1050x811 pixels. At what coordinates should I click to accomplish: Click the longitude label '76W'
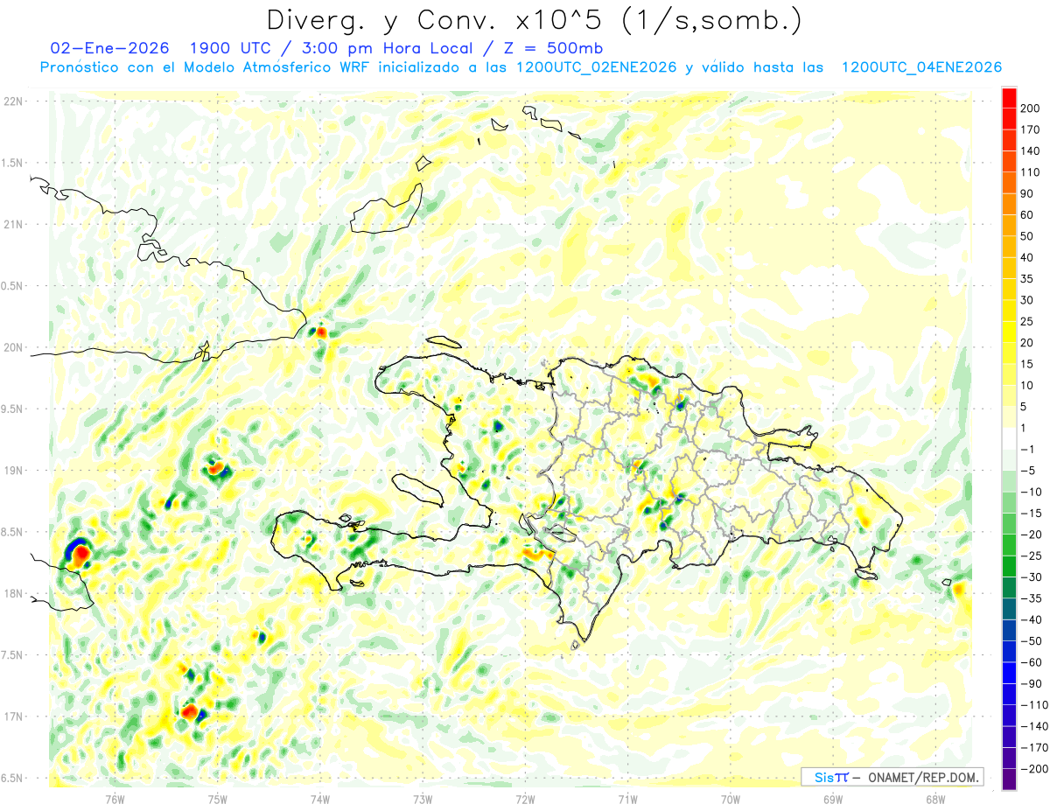pyautogui.click(x=115, y=798)
